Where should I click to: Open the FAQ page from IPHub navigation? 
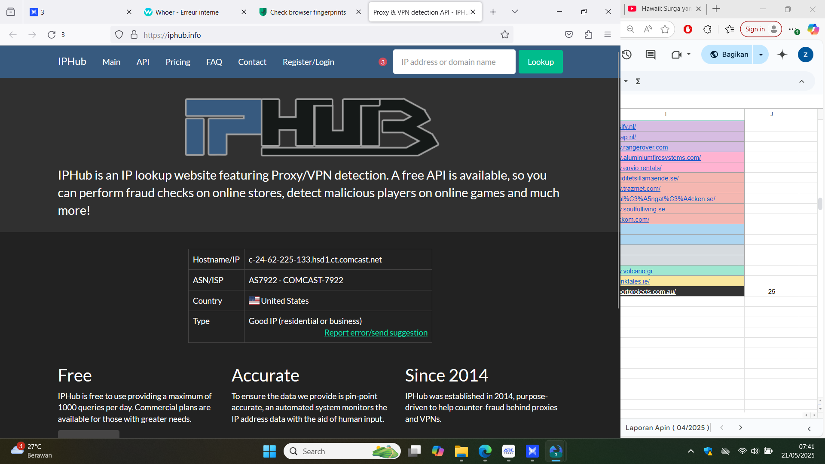point(214,62)
